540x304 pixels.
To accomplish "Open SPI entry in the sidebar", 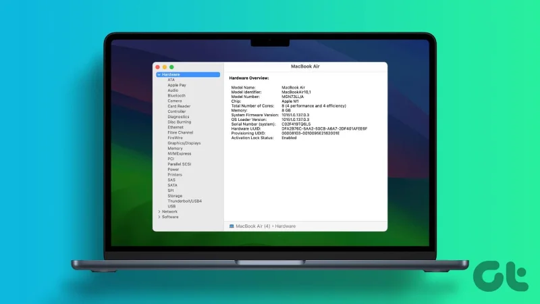I will click(171, 191).
